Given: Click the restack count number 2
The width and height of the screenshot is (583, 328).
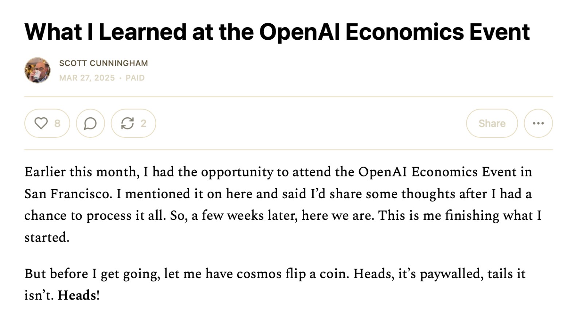Looking at the screenshot, I should click(144, 123).
